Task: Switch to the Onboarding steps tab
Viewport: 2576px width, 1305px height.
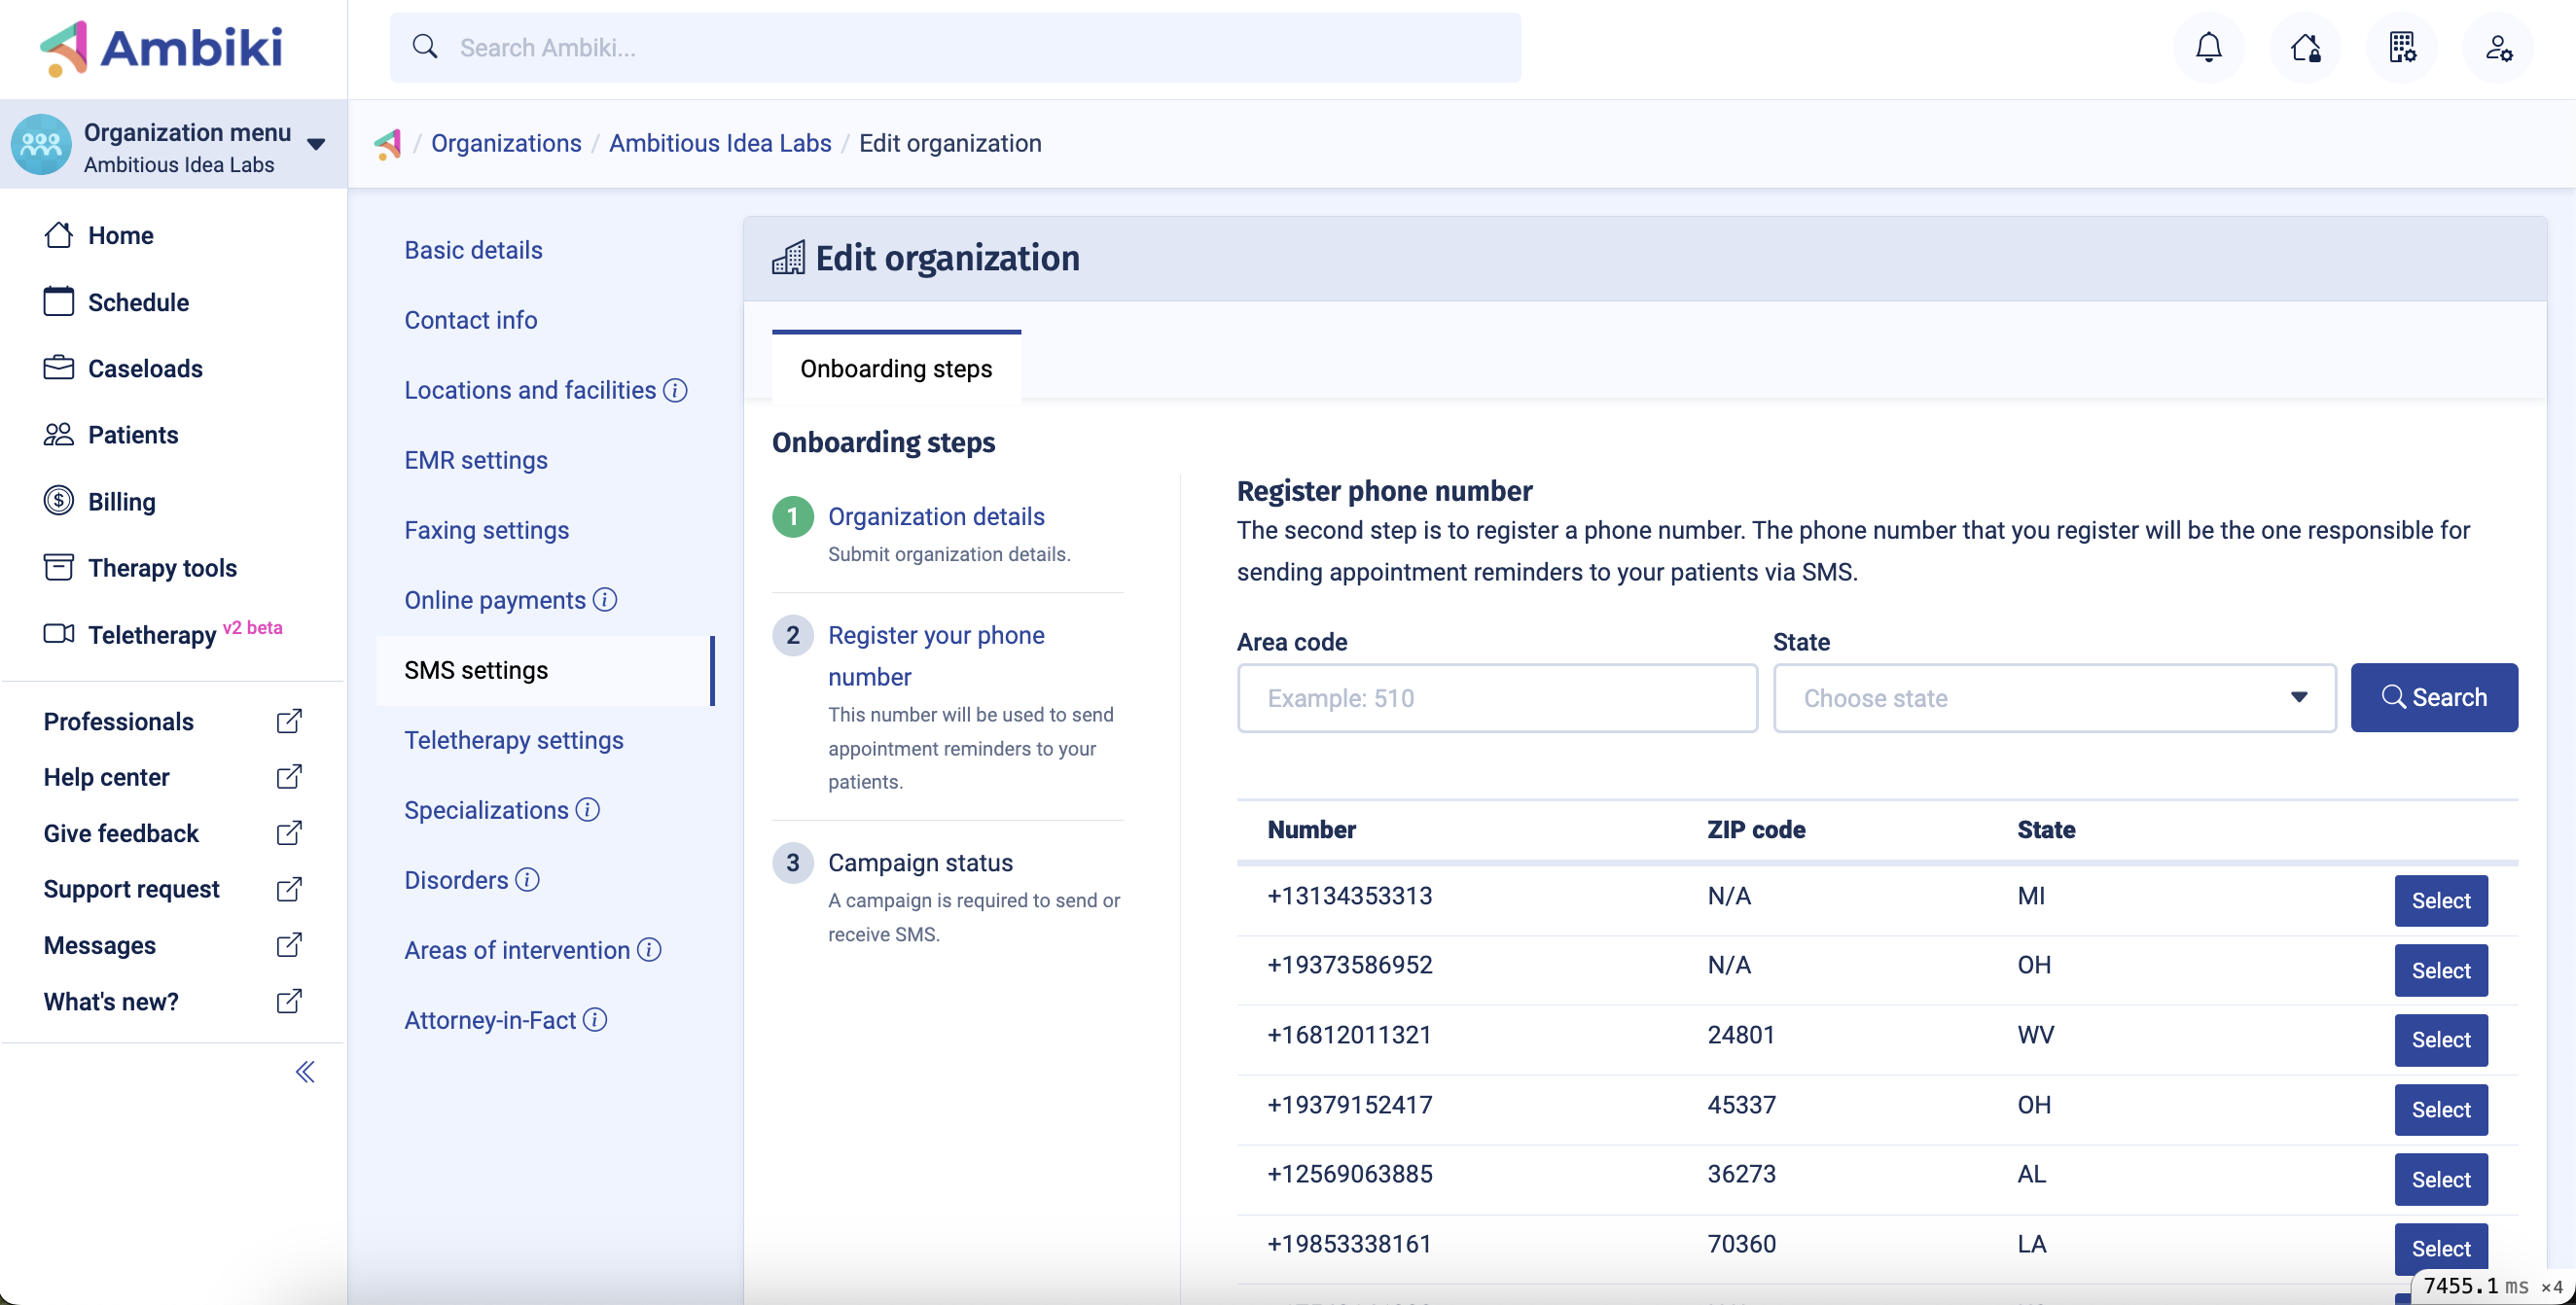Action: 896,369
